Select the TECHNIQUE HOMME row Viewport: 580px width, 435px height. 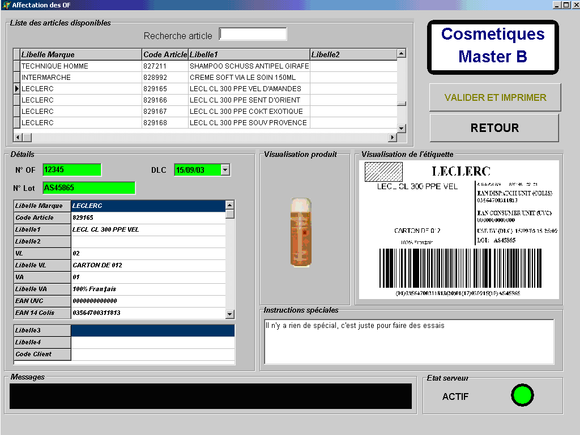tap(205, 66)
